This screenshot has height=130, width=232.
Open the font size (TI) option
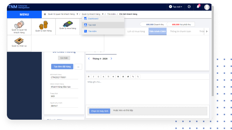[108, 77]
